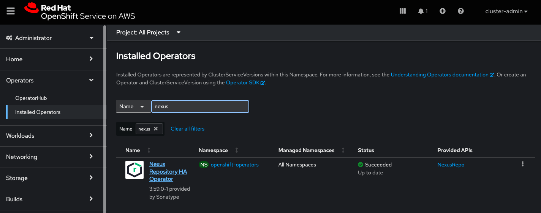Click the green Succeeded status icon
The height and width of the screenshot is (213, 541).
361,165
